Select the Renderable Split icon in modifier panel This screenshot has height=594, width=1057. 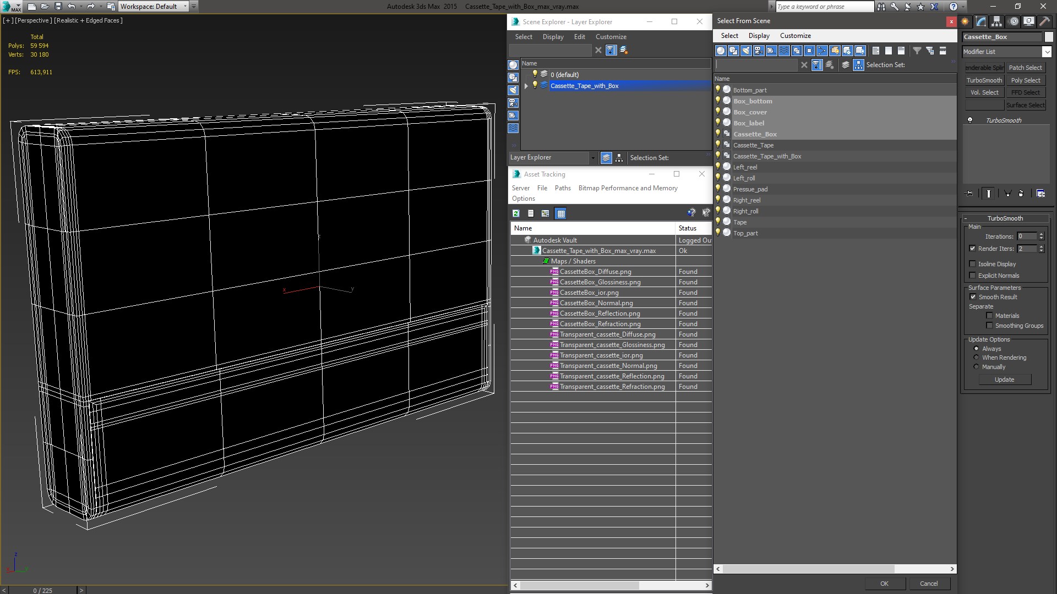985,68
